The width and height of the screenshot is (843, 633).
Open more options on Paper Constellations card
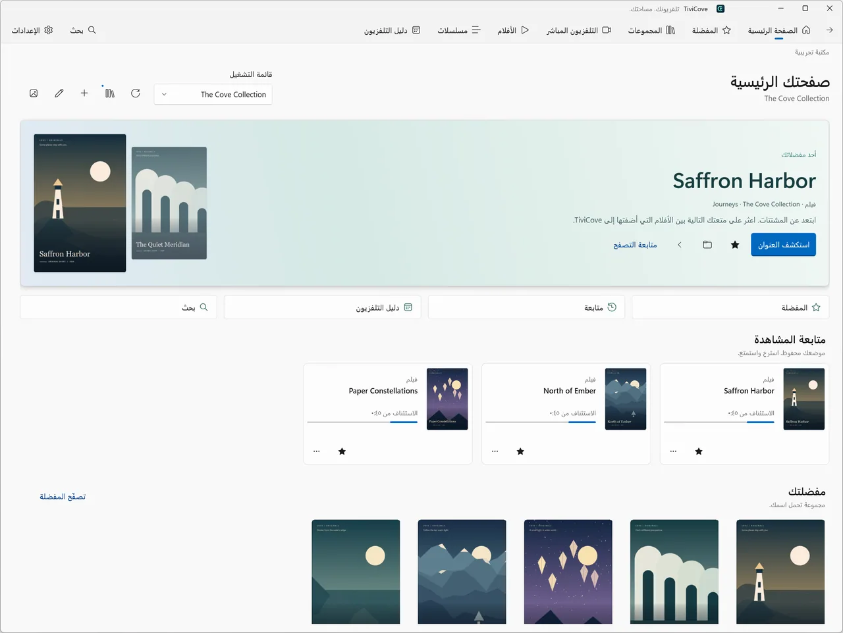[x=317, y=451]
